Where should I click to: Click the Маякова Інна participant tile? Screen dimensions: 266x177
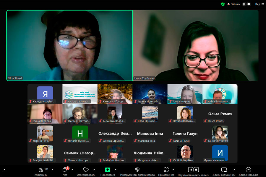[150, 133]
